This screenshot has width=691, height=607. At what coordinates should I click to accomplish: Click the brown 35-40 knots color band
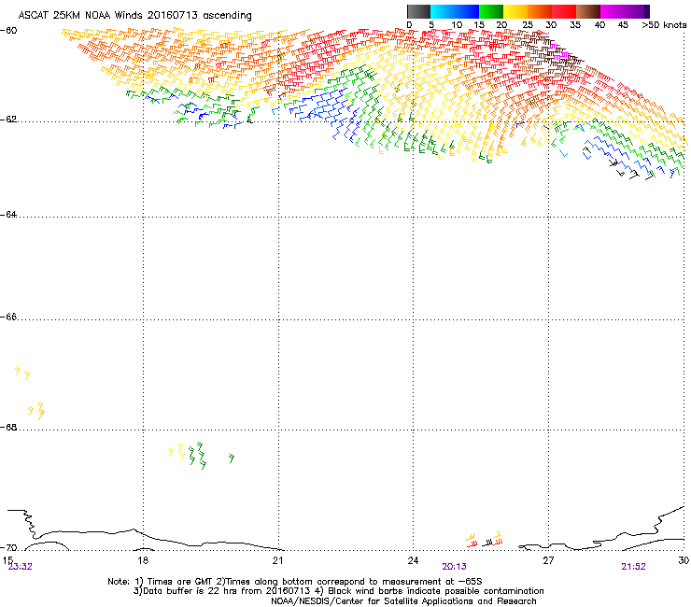[588, 11]
